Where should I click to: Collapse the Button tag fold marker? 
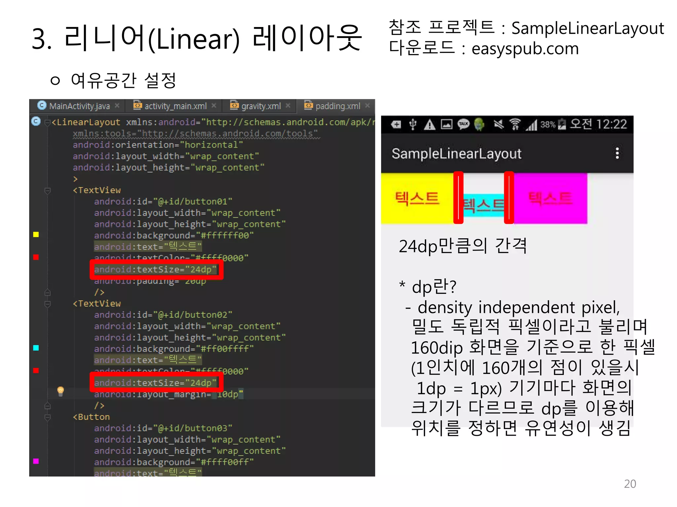click(x=48, y=418)
